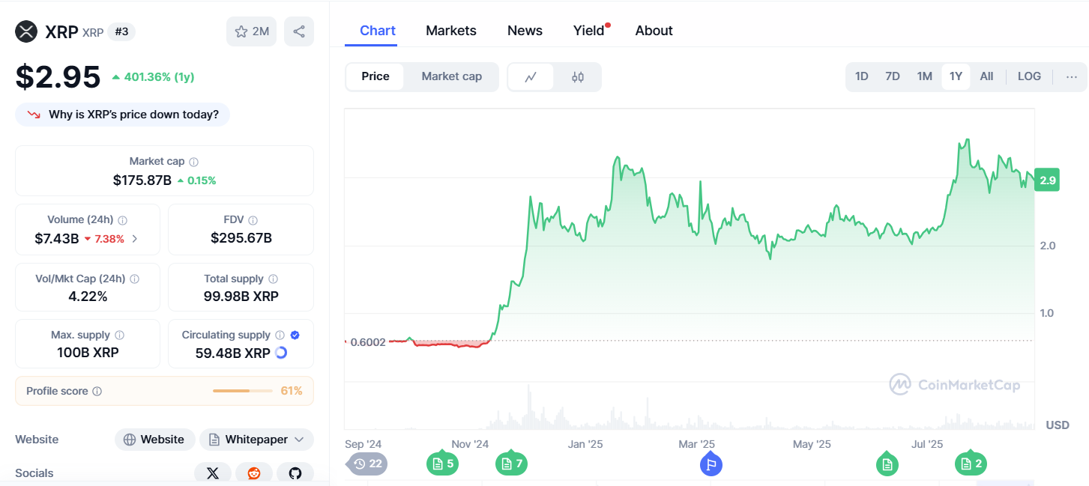The width and height of the screenshot is (1089, 486).
Task: Click the Profile score progress bar
Action: [242, 390]
